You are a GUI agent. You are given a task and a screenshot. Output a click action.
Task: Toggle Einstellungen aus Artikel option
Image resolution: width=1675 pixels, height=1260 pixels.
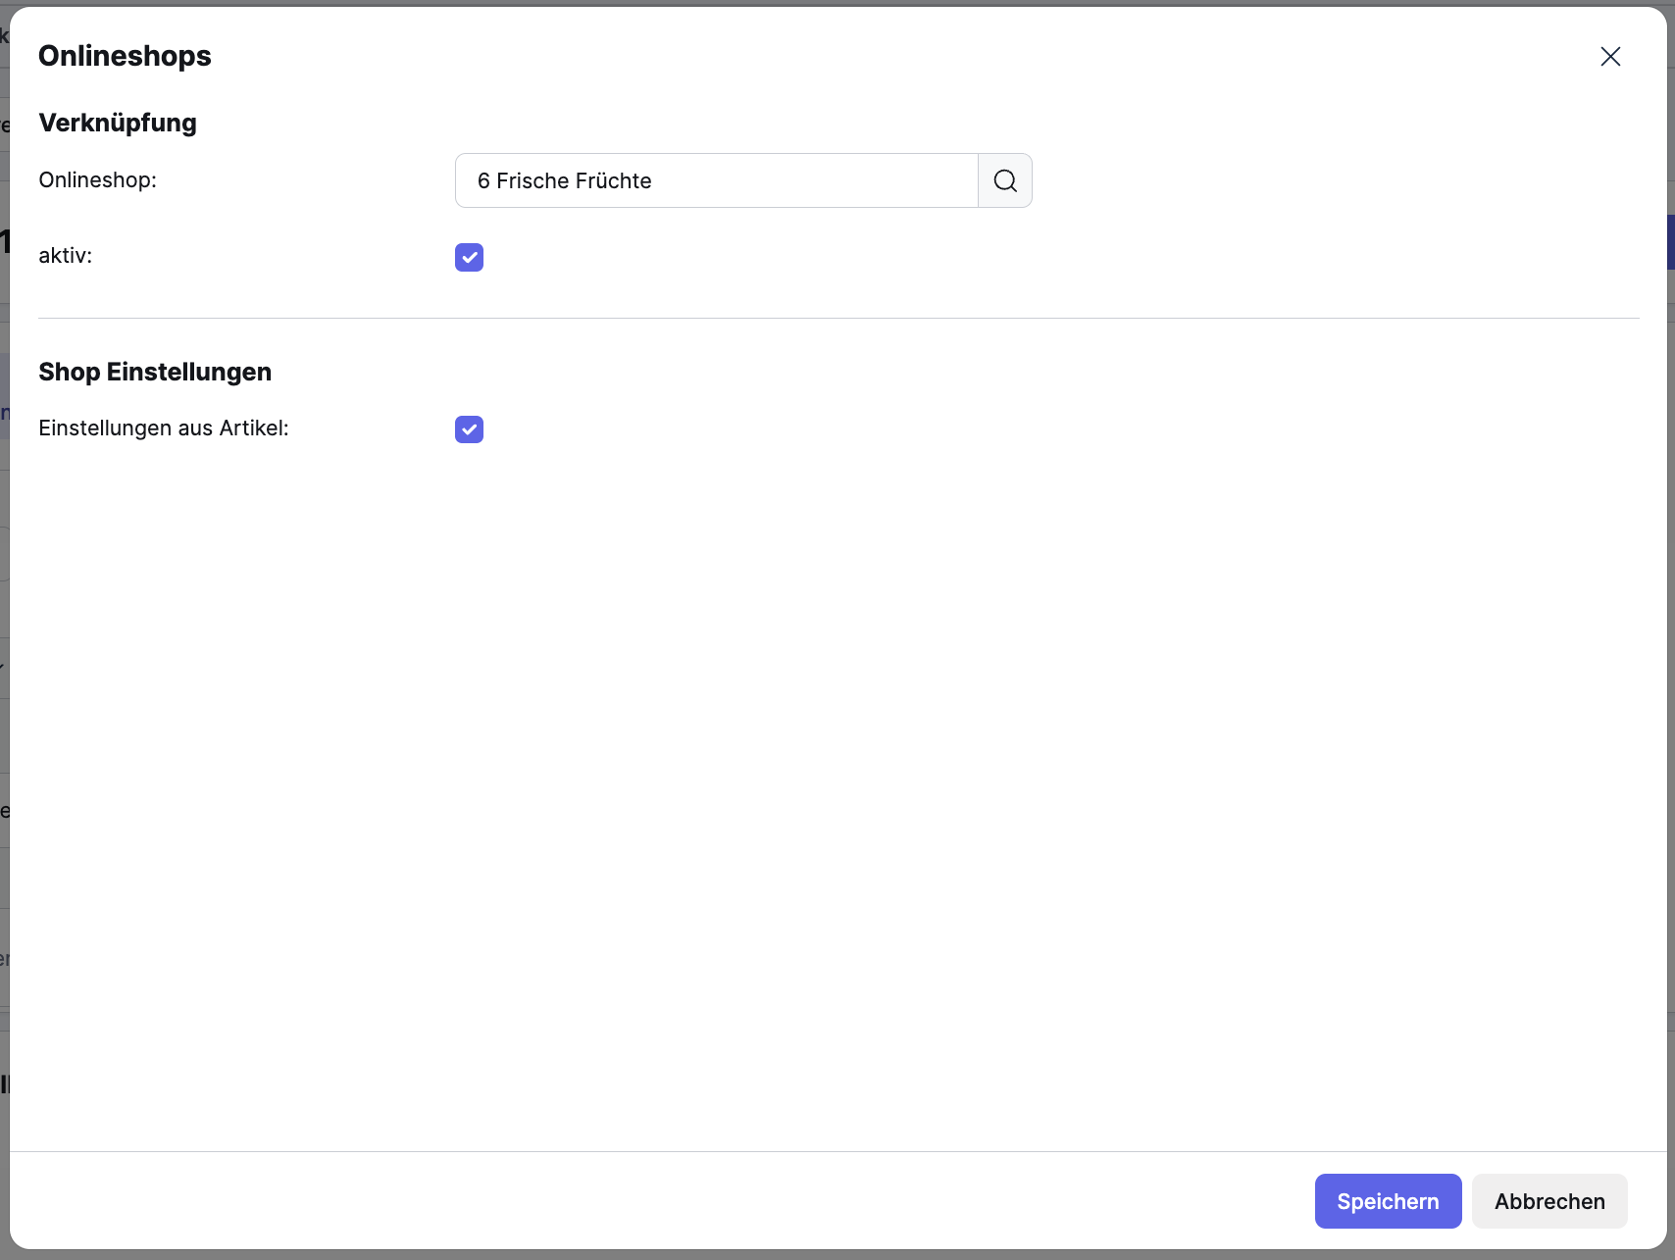tap(469, 429)
